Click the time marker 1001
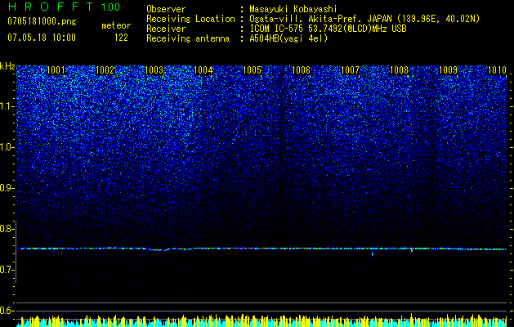The image size is (514, 327). pos(56,70)
